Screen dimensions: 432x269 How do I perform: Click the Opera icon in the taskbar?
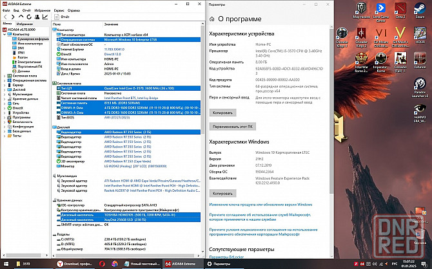pos(102,264)
